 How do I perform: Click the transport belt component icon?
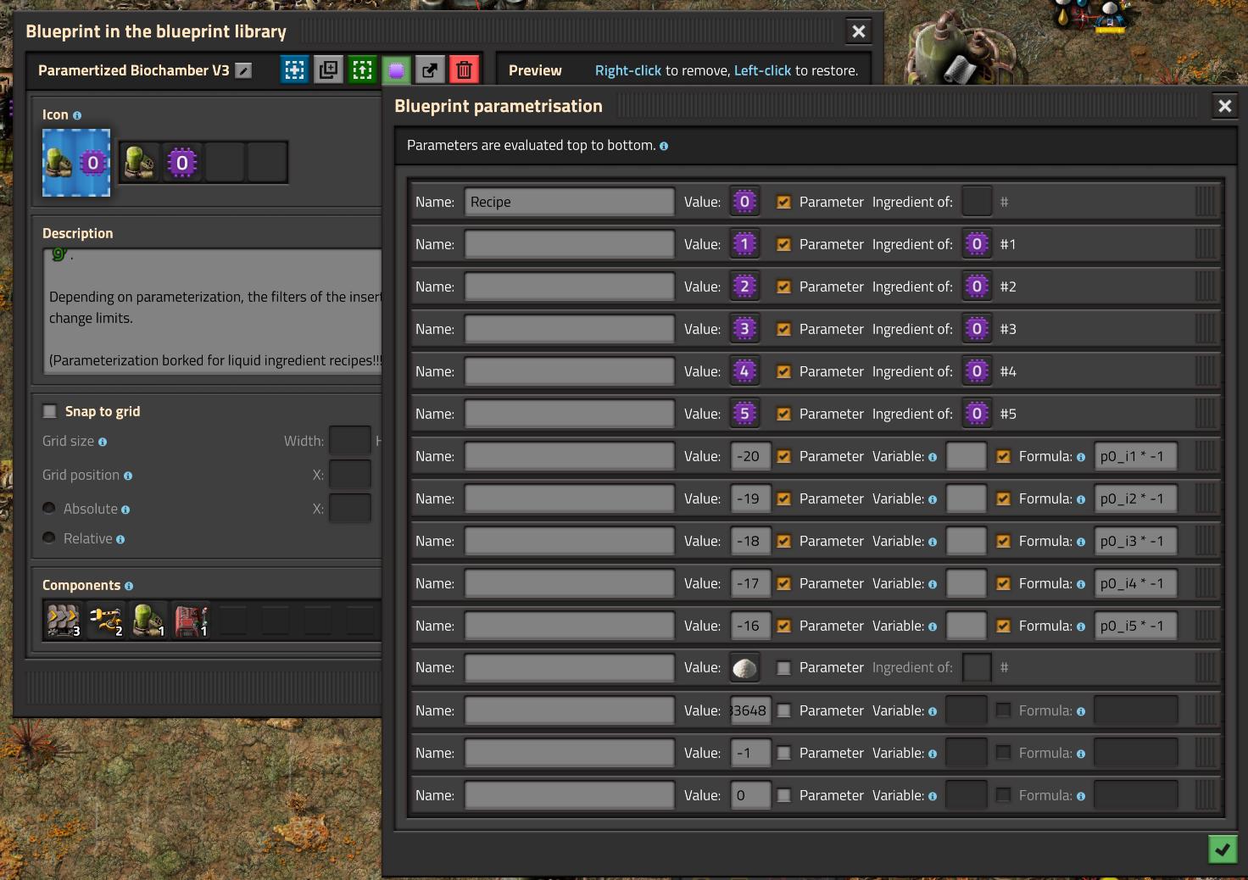(x=64, y=621)
